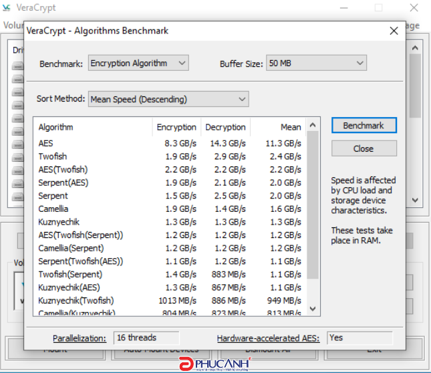Click the Hardware AES Yes field
The height and width of the screenshot is (373, 431).
point(360,338)
